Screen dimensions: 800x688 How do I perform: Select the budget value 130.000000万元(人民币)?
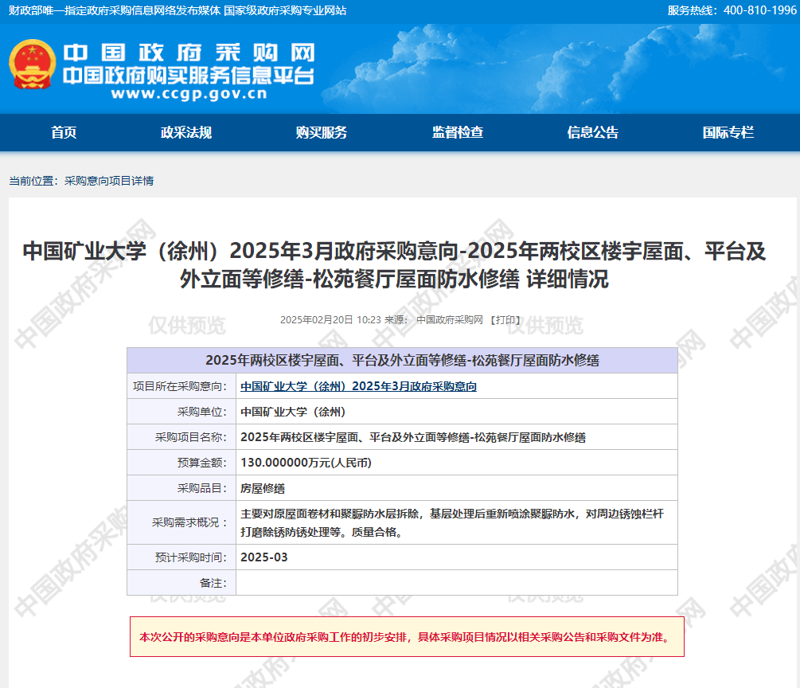[x=306, y=463]
